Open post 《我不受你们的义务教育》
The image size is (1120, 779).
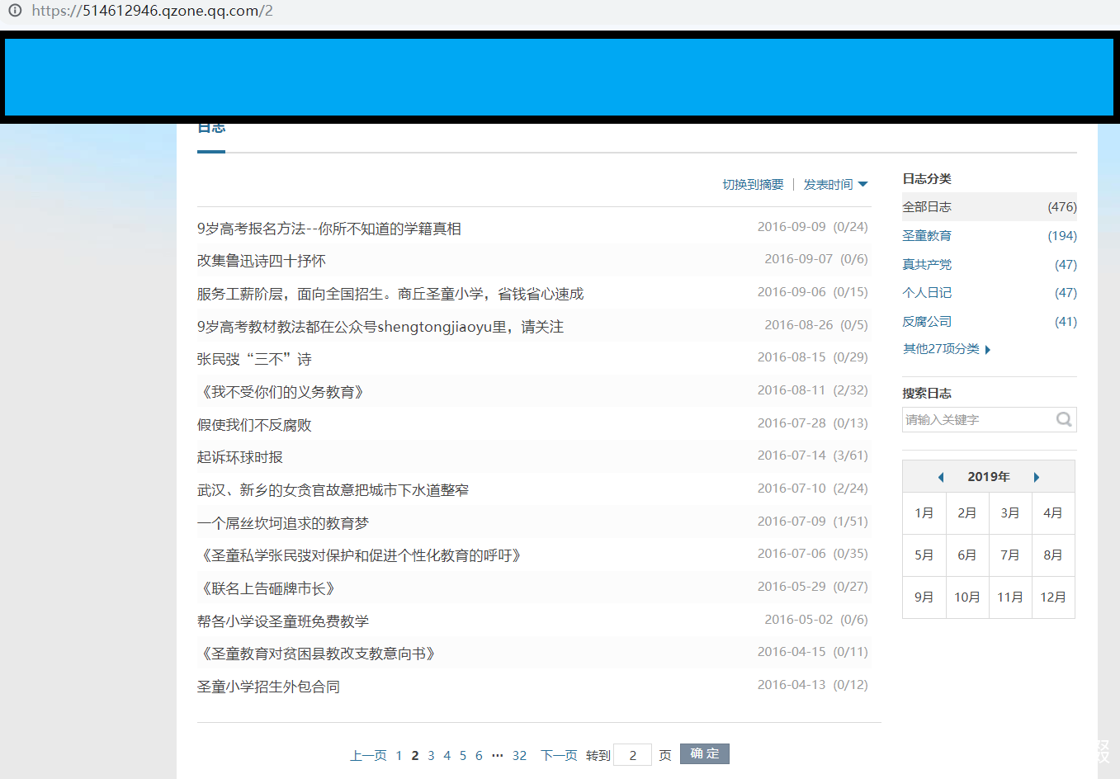(x=281, y=392)
